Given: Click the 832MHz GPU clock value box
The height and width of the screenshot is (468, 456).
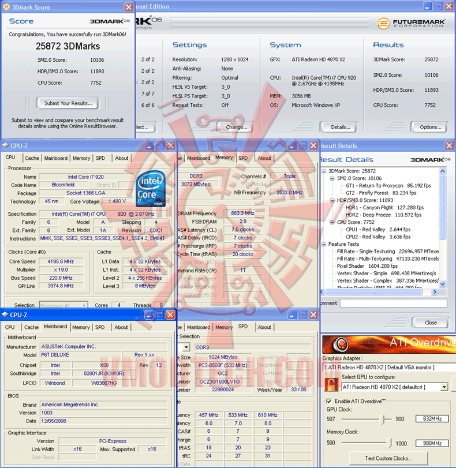Looking at the screenshot, I should (x=432, y=419).
